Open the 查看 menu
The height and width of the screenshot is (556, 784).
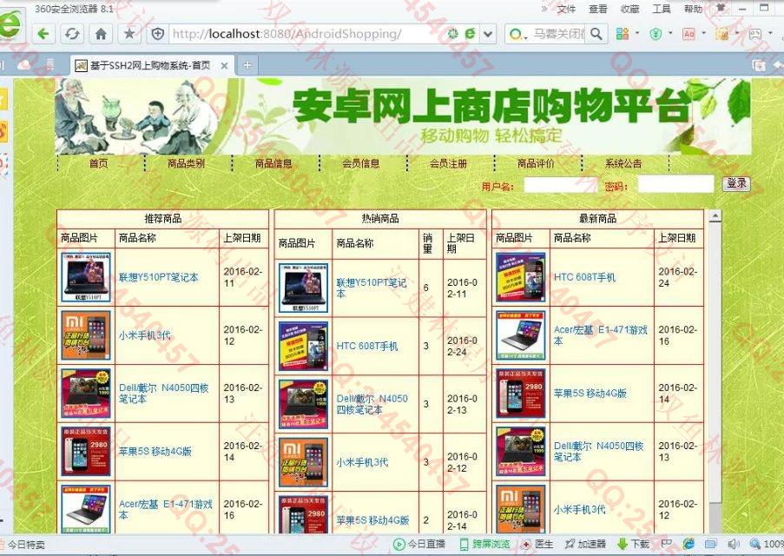coord(598,9)
